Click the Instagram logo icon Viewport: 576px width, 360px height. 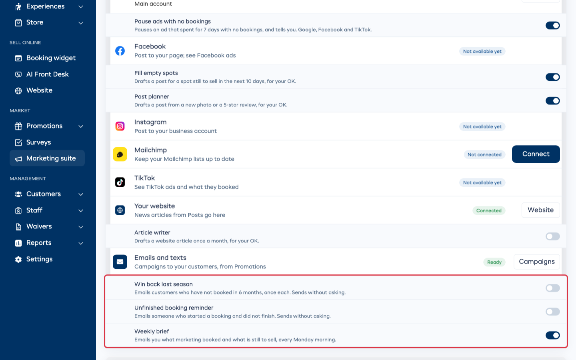click(120, 126)
